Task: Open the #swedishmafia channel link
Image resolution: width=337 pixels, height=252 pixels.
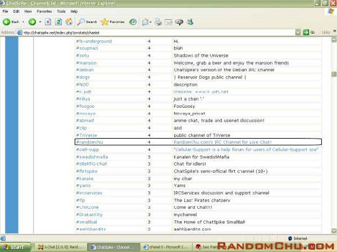Action: coord(92,157)
